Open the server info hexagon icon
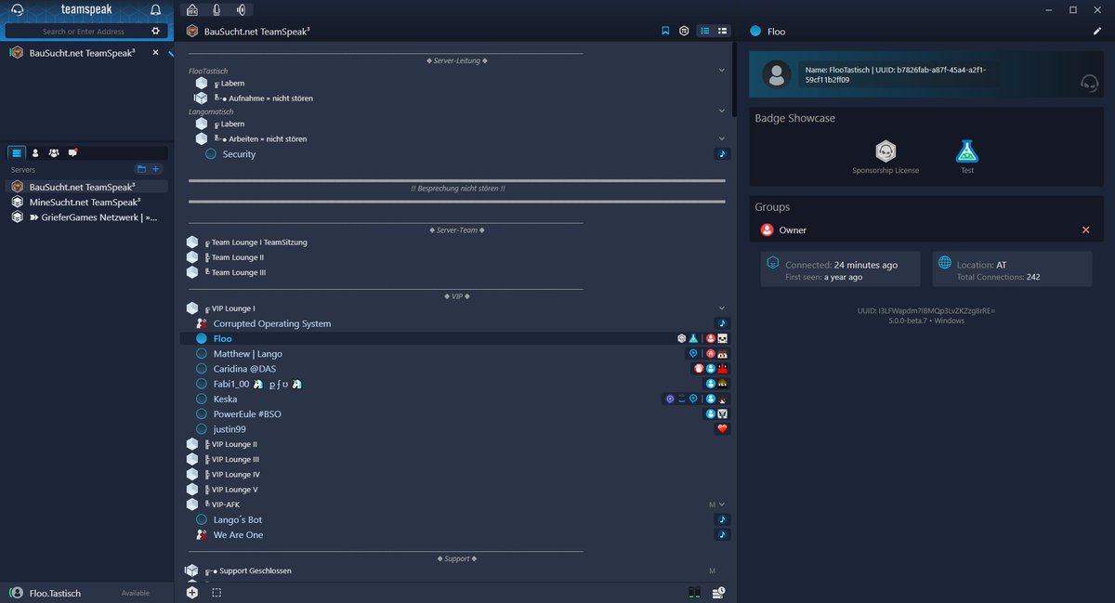The width and height of the screenshot is (1115, 603). coord(684,31)
